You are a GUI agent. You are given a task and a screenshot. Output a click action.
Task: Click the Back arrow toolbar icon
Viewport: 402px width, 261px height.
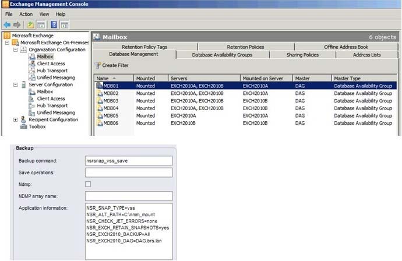click(7, 25)
